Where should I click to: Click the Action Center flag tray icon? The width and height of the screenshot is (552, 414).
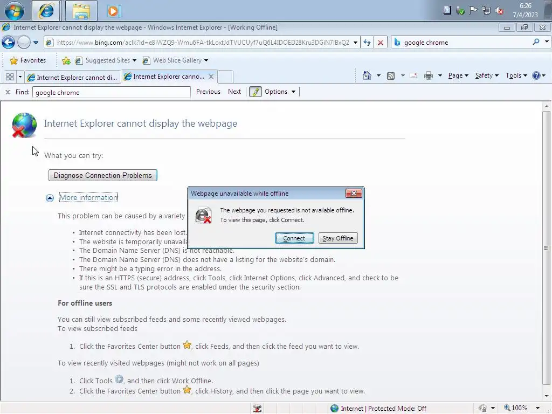[x=473, y=11]
